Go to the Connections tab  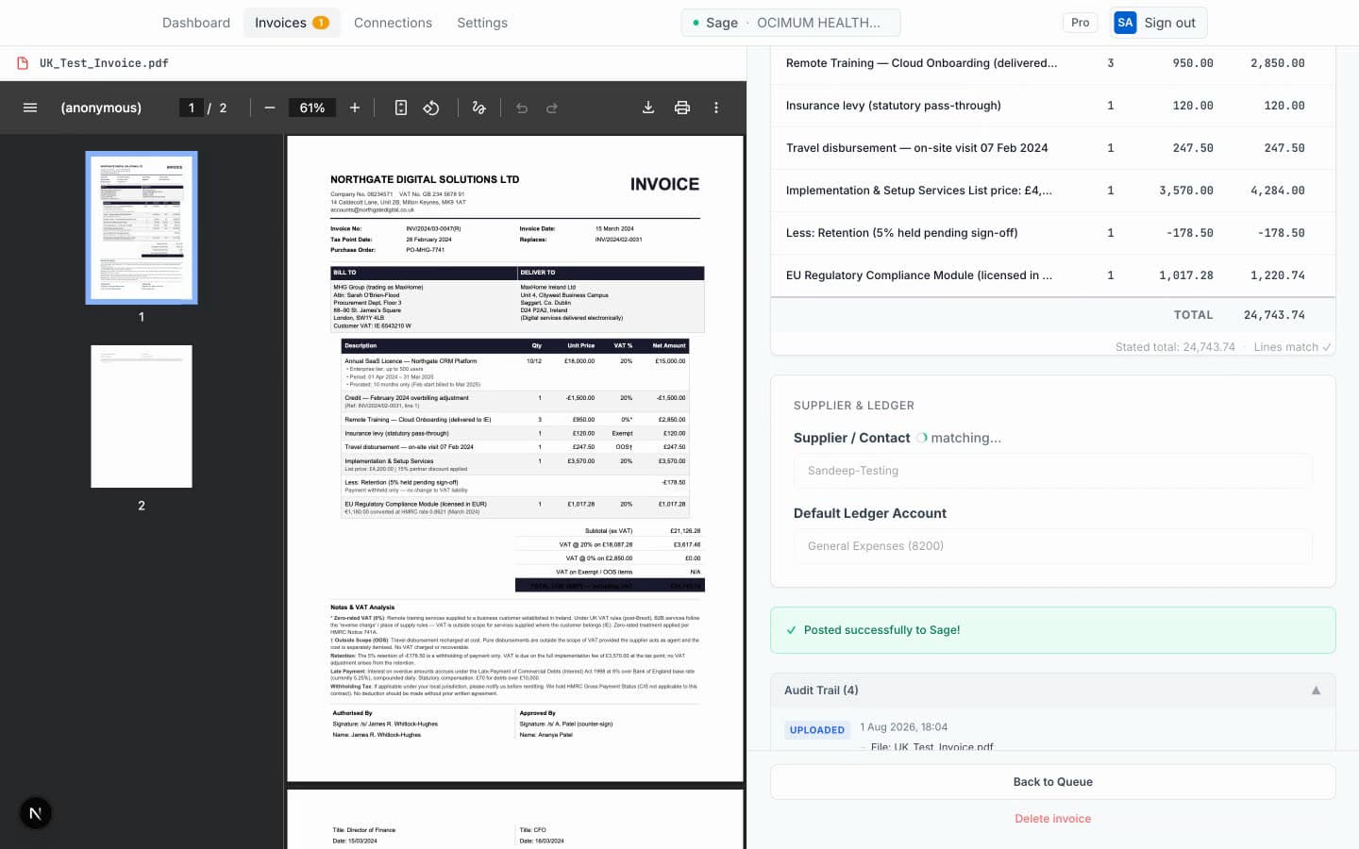[393, 23]
